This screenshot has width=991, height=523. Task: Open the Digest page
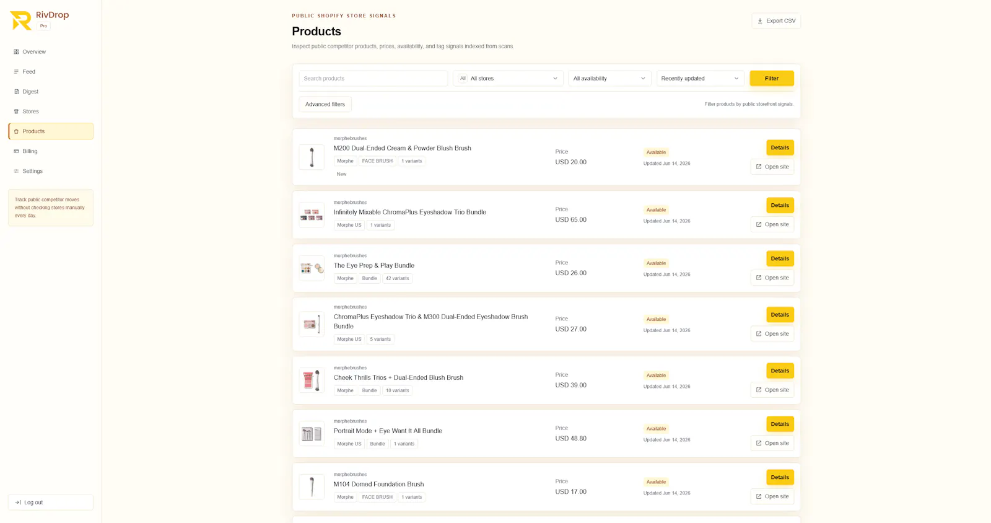point(51,92)
